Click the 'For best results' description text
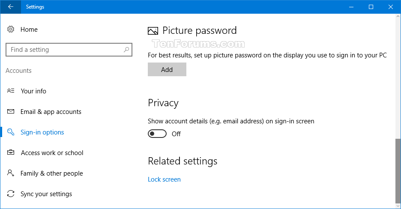 [267, 55]
